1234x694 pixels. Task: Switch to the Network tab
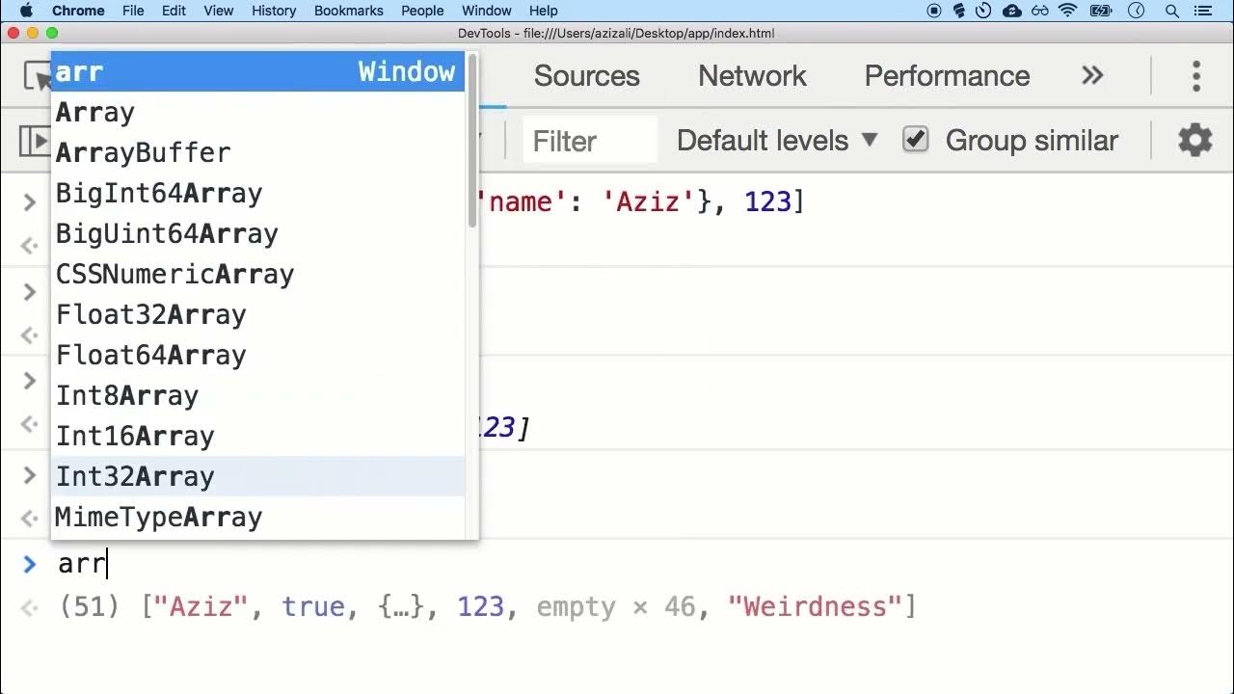tap(752, 76)
